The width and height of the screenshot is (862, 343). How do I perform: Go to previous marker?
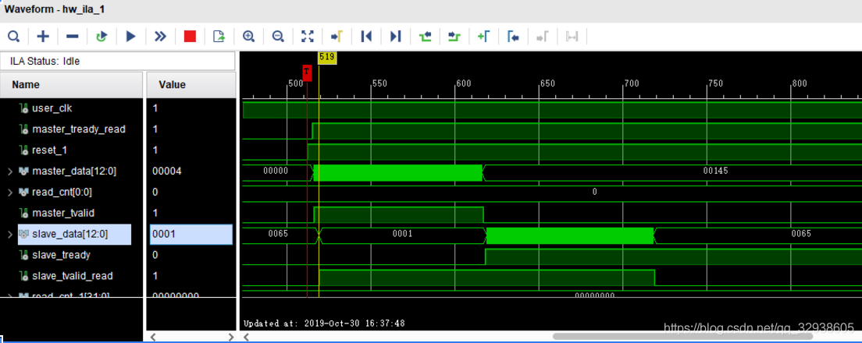click(514, 37)
